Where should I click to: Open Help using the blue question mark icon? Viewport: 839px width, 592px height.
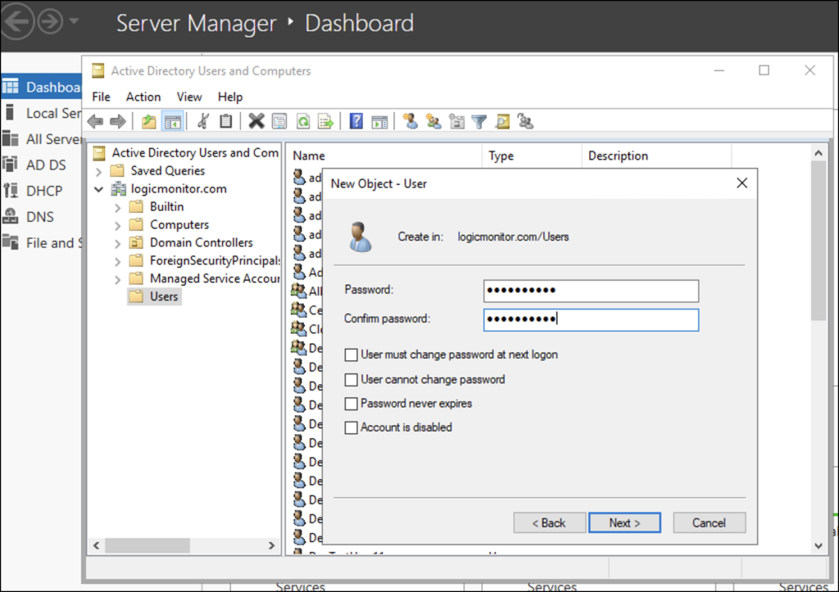coord(355,120)
